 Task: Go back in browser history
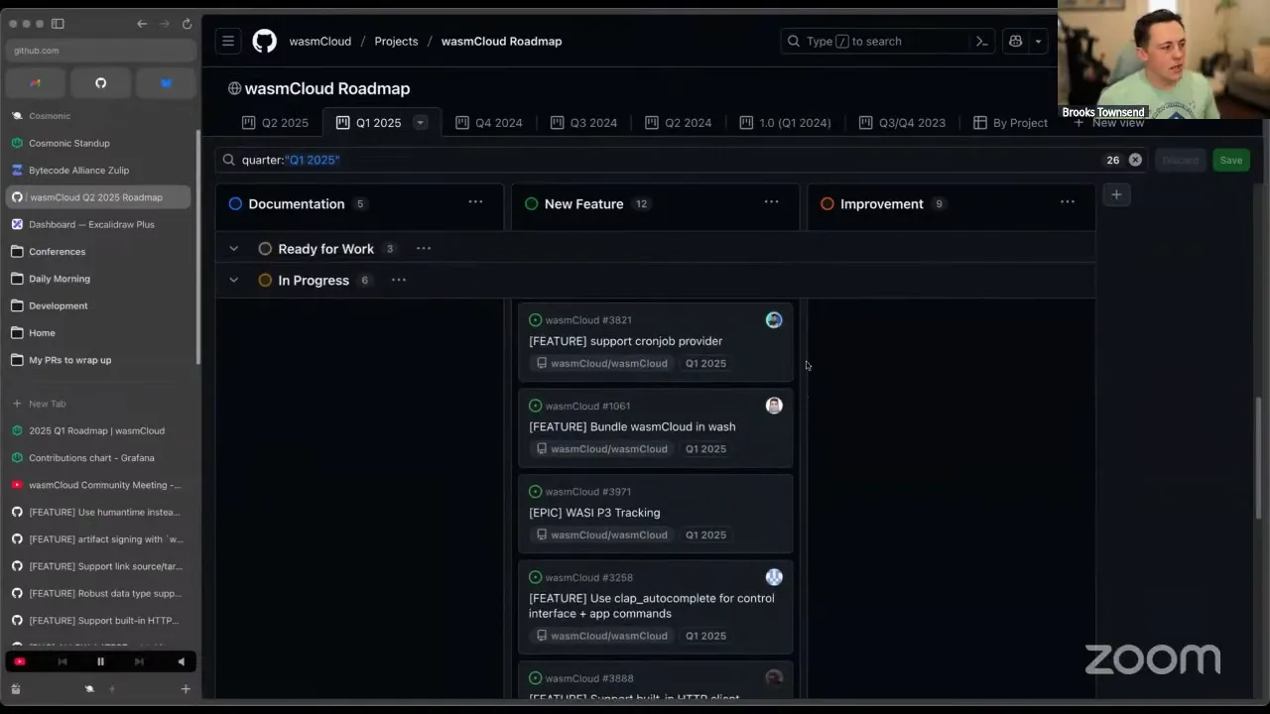pyautogui.click(x=142, y=24)
